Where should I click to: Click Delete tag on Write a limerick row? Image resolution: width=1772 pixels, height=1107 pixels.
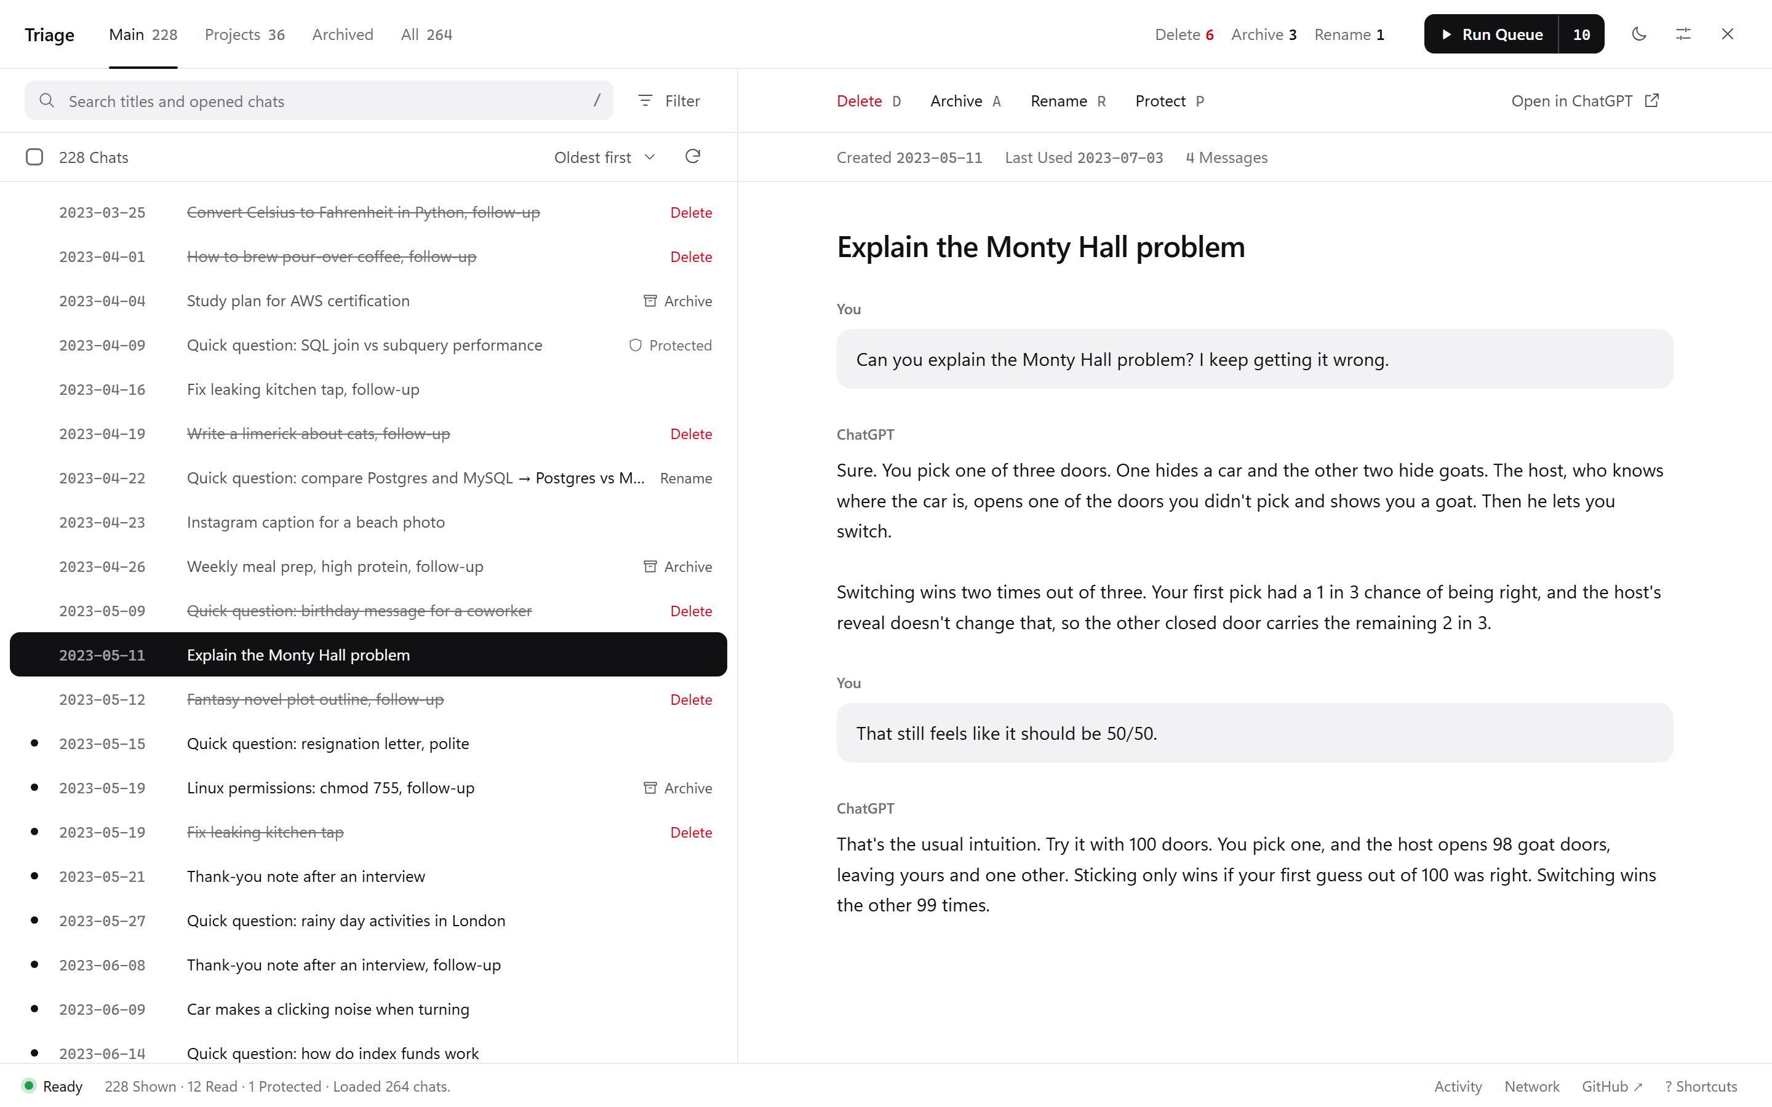(x=690, y=434)
